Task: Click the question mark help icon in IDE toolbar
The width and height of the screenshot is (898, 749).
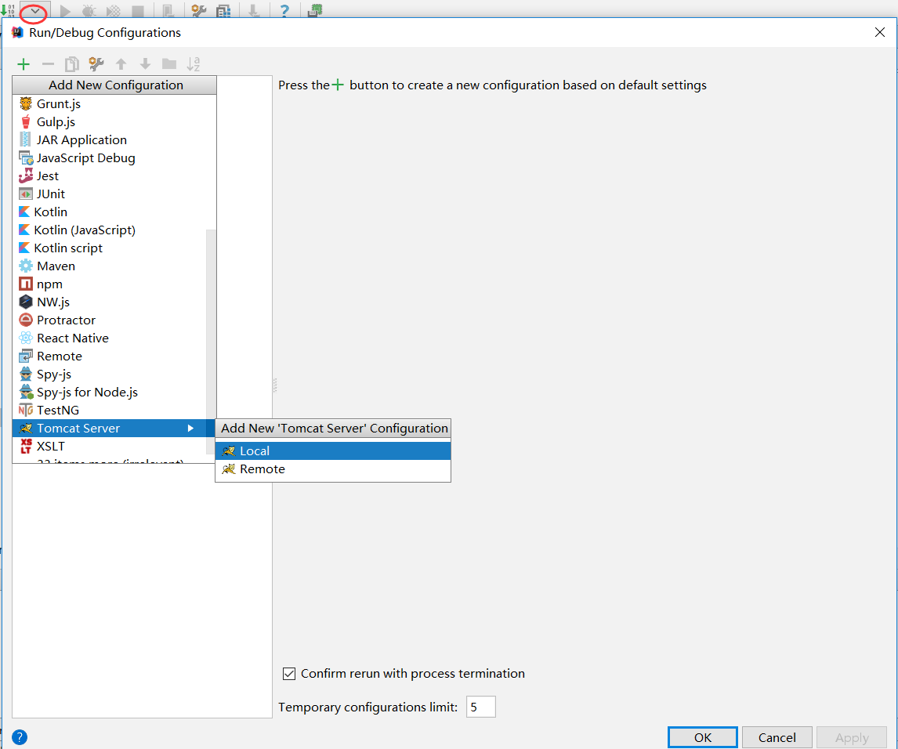Action: [x=284, y=11]
